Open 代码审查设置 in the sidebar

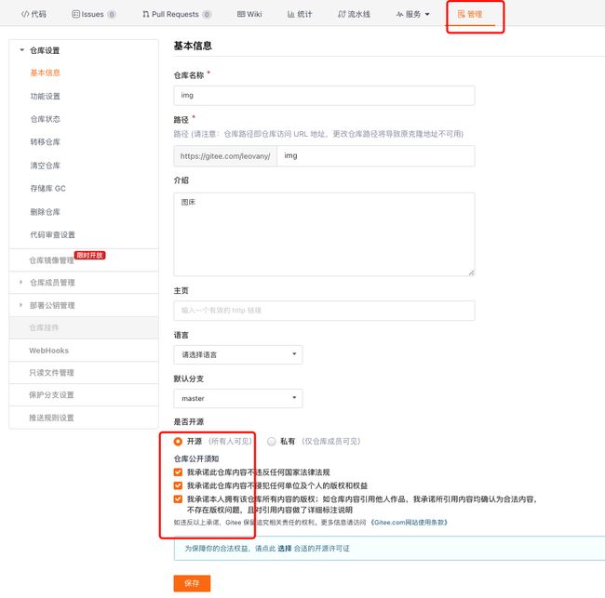[52, 234]
